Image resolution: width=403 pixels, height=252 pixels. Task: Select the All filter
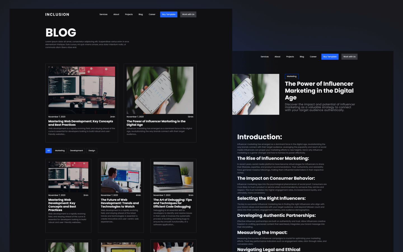48,150
